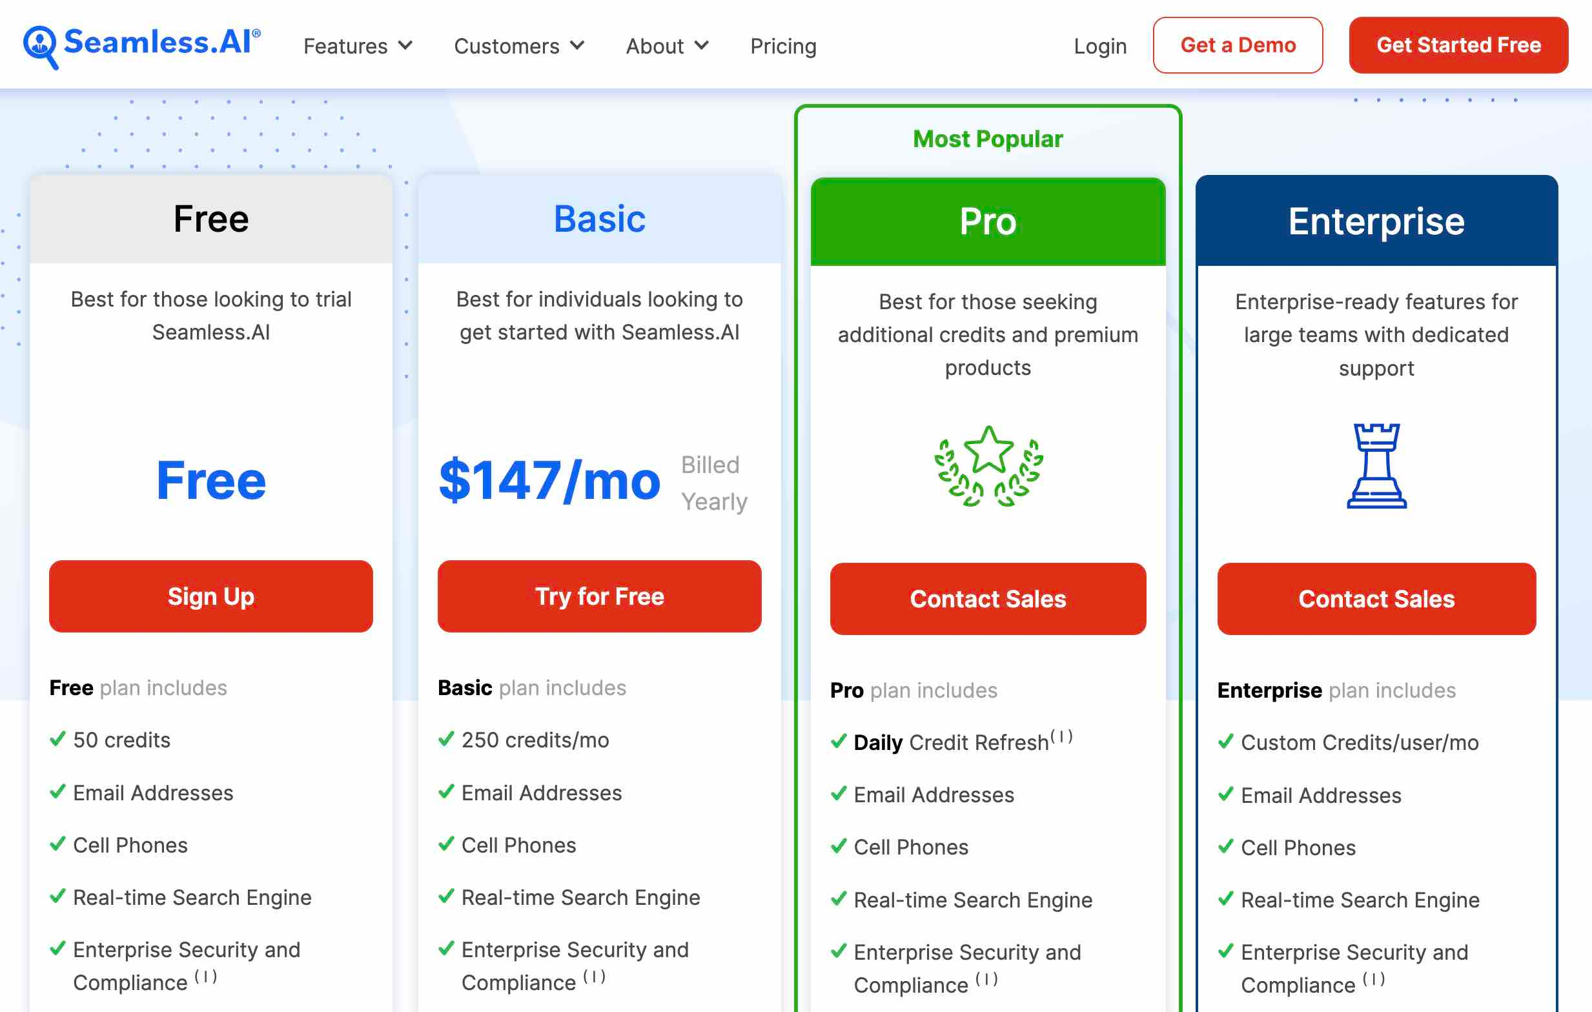Click the '50 credits' feature text
The height and width of the screenshot is (1012, 1592).
121,740
